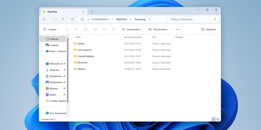261x130 pixels.
Task: Select Этот компьютер in the sidebar
Action: point(56,113)
